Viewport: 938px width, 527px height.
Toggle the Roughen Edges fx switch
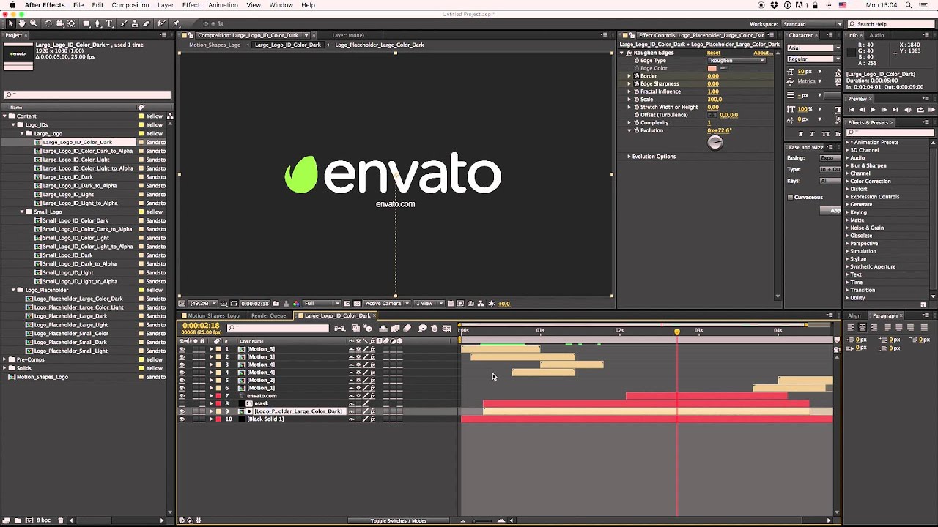tap(629, 53)
